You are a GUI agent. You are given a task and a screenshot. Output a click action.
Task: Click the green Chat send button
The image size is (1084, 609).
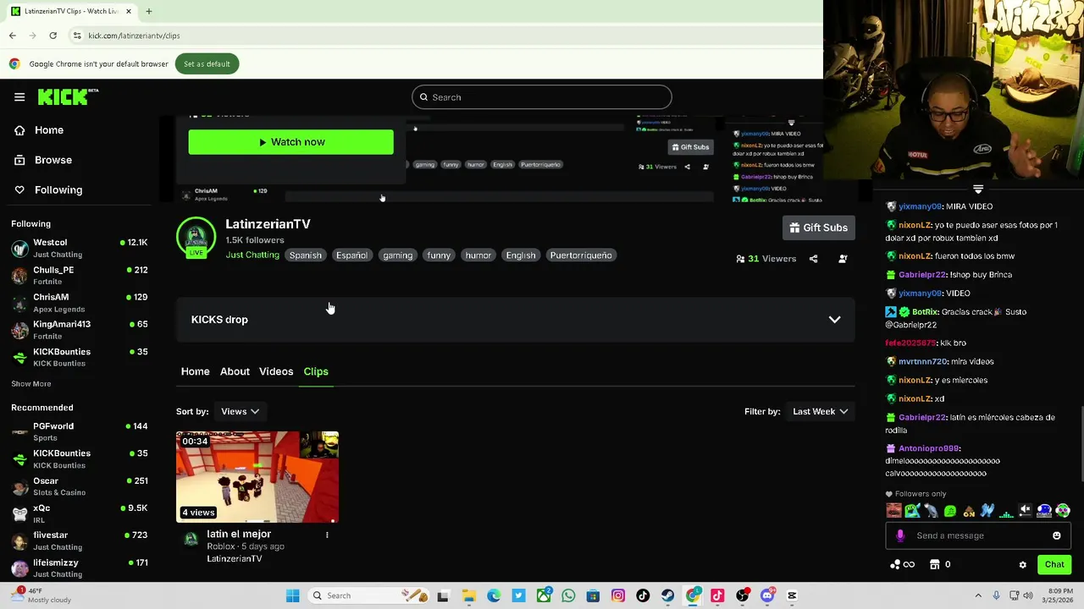[x=1054, y=564]
